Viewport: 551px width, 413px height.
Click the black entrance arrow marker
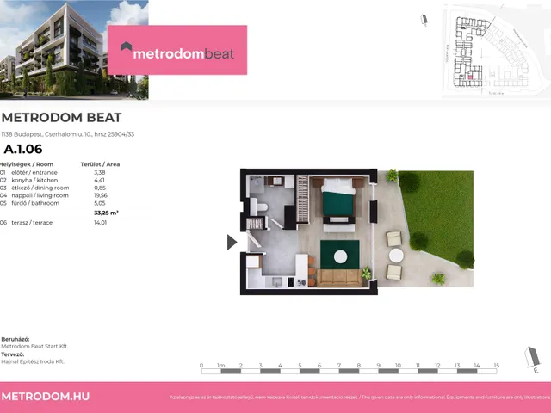232,242
